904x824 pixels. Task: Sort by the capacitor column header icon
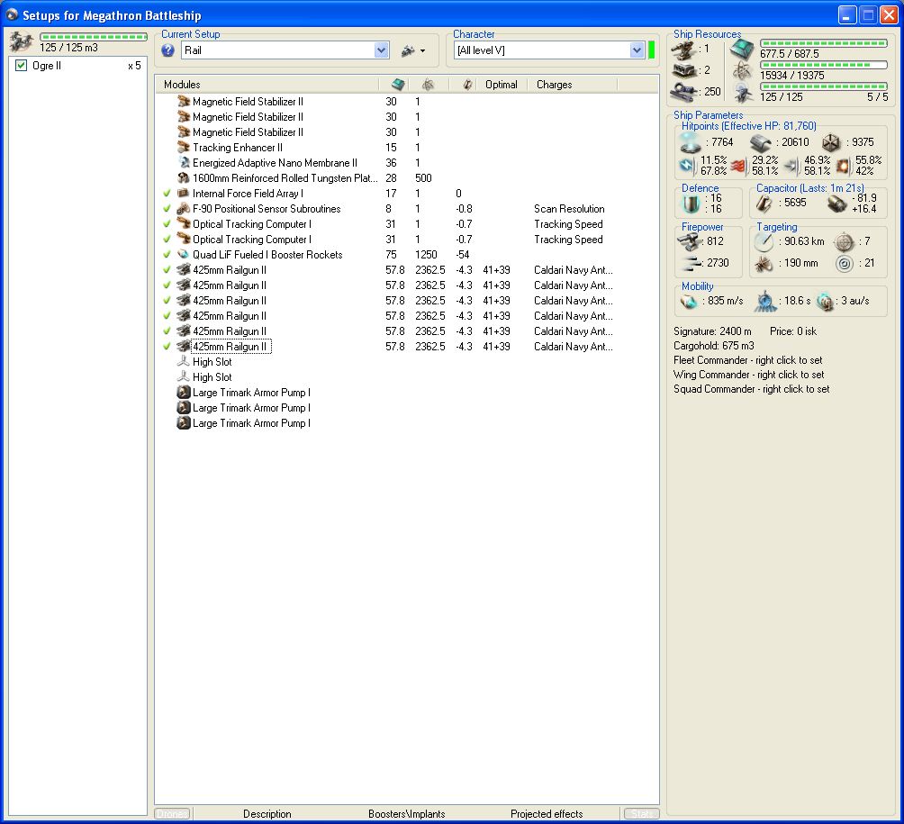[467, 84]
